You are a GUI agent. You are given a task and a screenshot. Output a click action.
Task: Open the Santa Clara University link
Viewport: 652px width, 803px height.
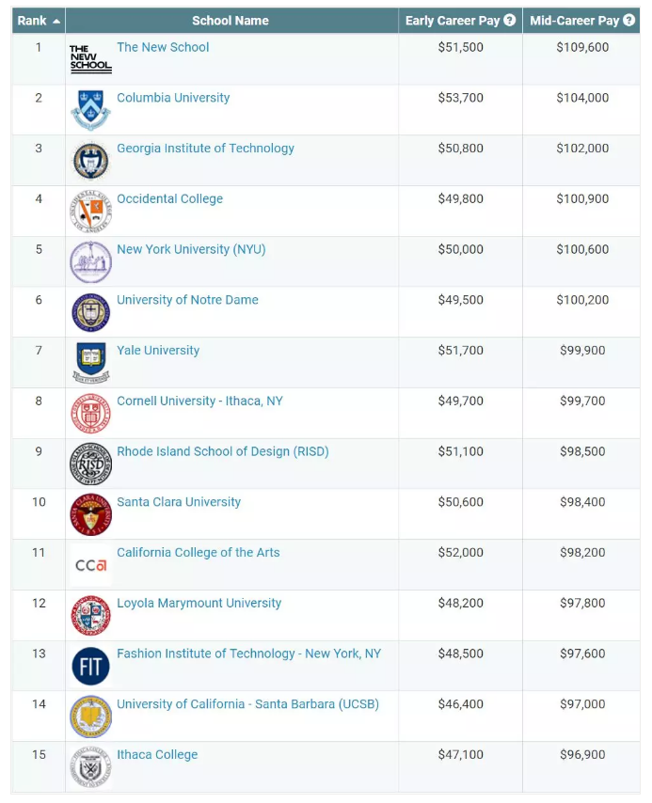pyautogui.click(x=179, y=502)
